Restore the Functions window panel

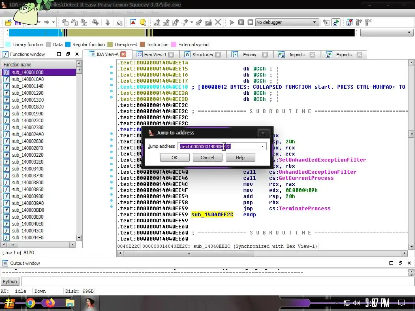68,54
